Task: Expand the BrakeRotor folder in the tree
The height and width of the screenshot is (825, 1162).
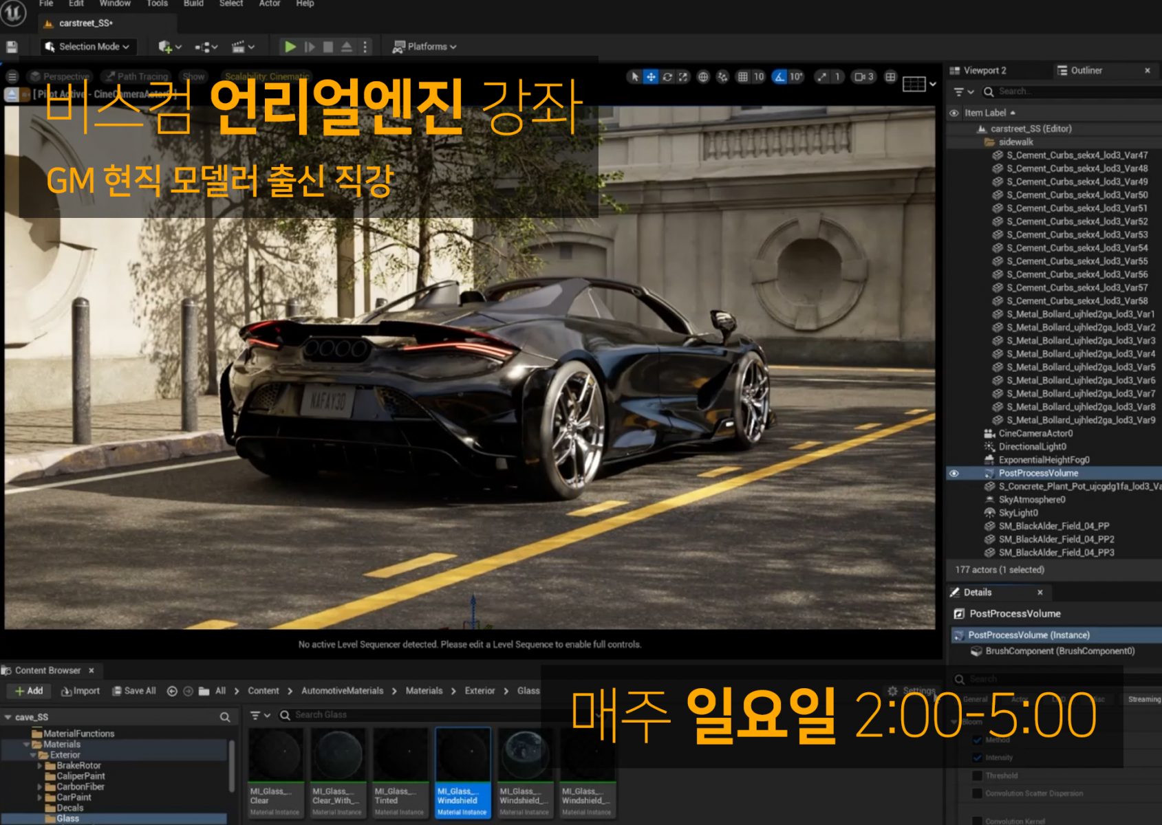Action: click(x=40, y=766)
